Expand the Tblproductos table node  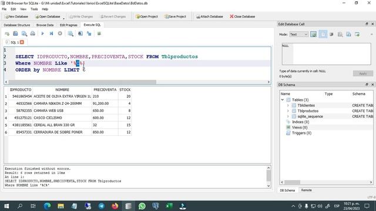coord(288,111)
